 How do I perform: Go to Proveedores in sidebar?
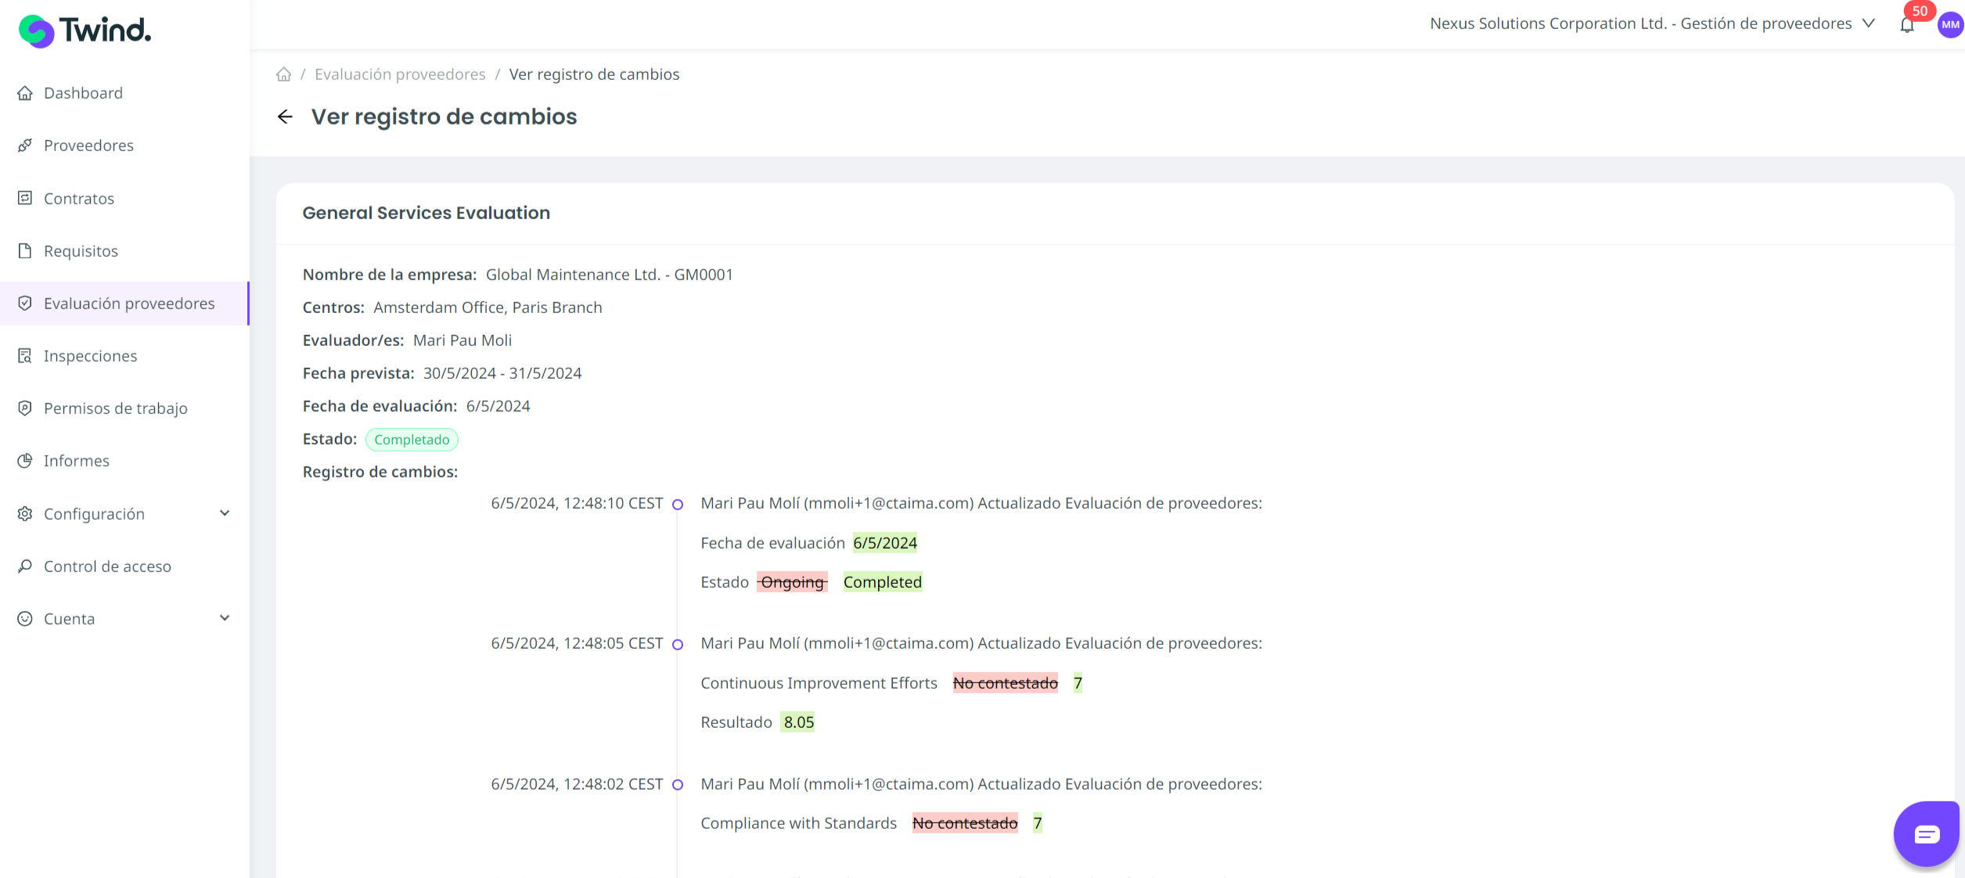coord(88,146)
